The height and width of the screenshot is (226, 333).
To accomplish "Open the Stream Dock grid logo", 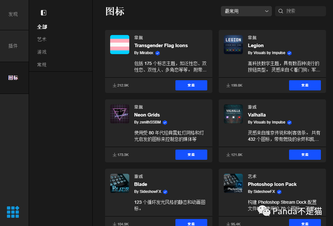I will point(13,212).
